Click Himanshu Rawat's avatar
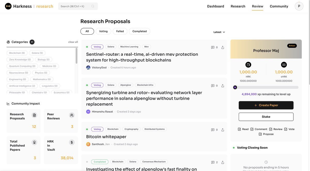 click(x=88, y=112)
